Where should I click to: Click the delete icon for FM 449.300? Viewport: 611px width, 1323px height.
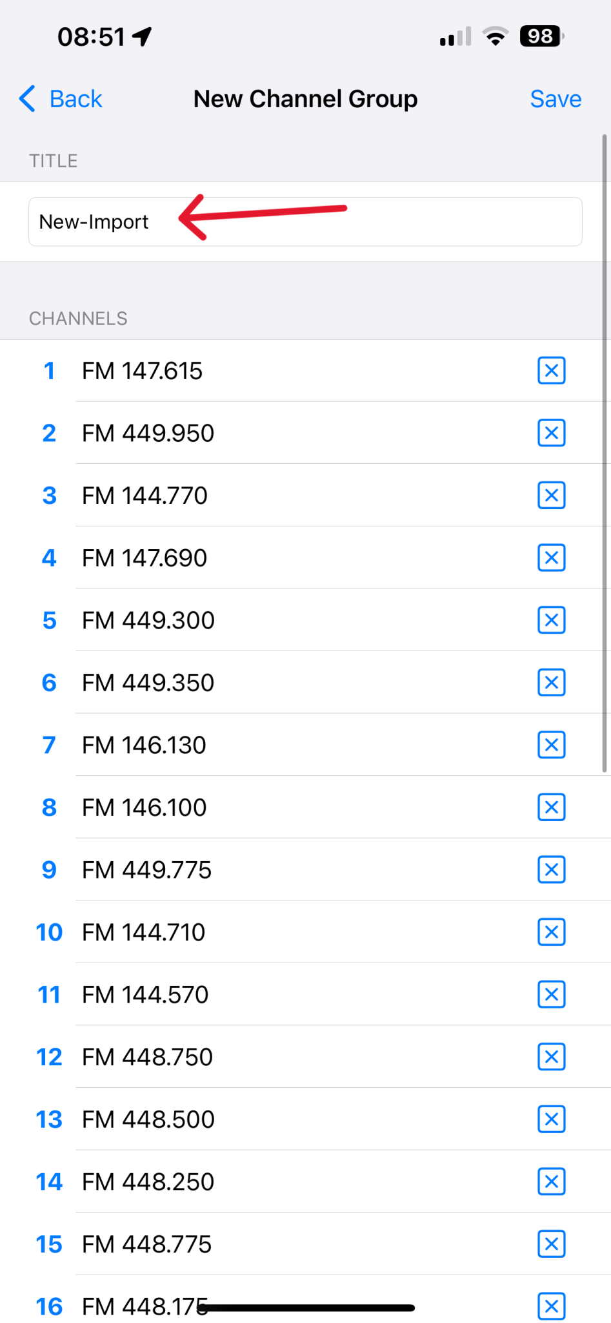(551, 620)
